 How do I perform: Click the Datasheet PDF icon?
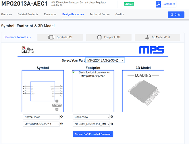158,4
